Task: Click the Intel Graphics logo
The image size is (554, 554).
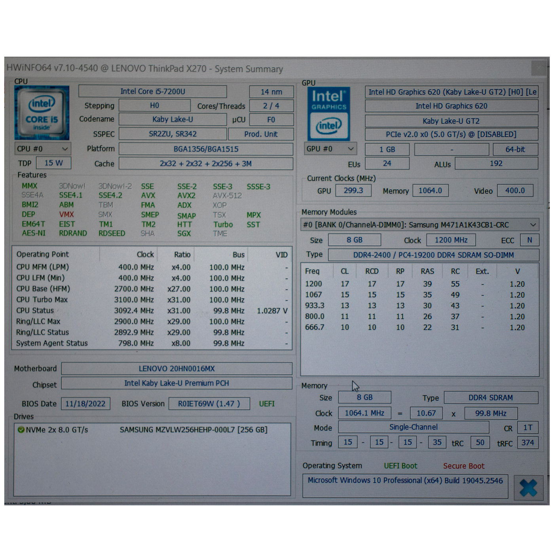Action: point(329,114)
